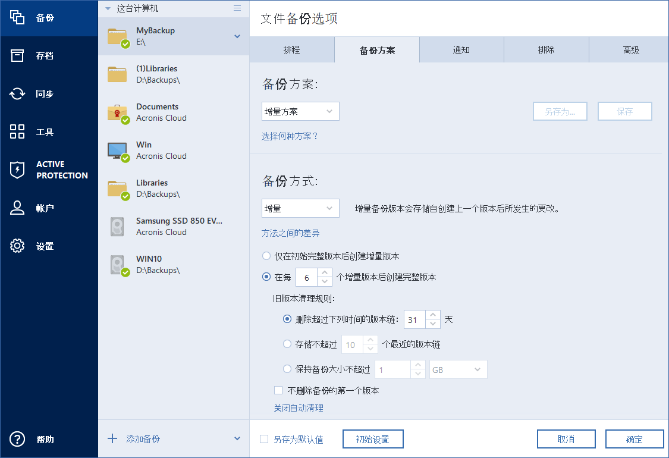Open the 增量 backup method dropdown
The image size is (669, 458).
(300, 208)
